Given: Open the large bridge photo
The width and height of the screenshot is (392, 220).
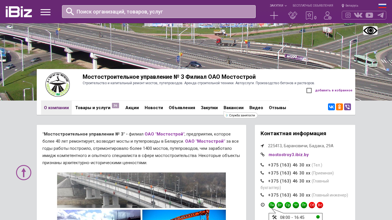Looking at the screenshot, I should click(x=141, y=190).
